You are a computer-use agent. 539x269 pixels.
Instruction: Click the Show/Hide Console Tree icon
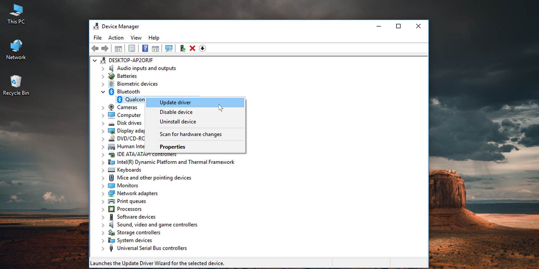[x=118, y=48]
